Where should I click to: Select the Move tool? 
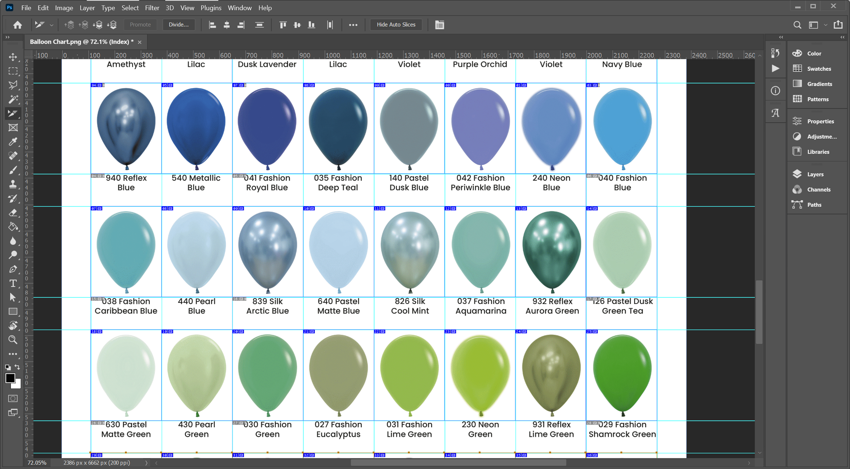coord(13,57)
